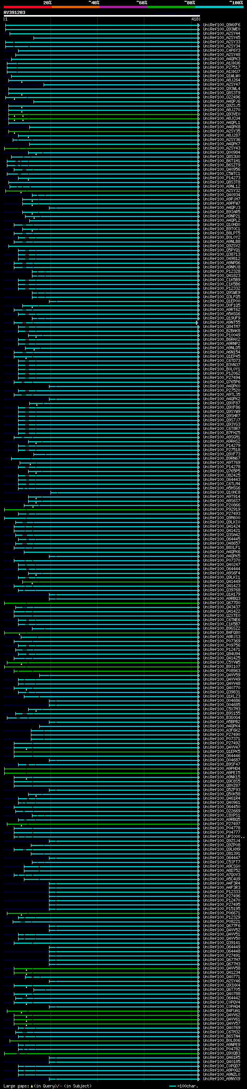Click the =100char. scale legend
Image resolution: width=247 pixels, height=1089 pixels.
(184, 1086)
